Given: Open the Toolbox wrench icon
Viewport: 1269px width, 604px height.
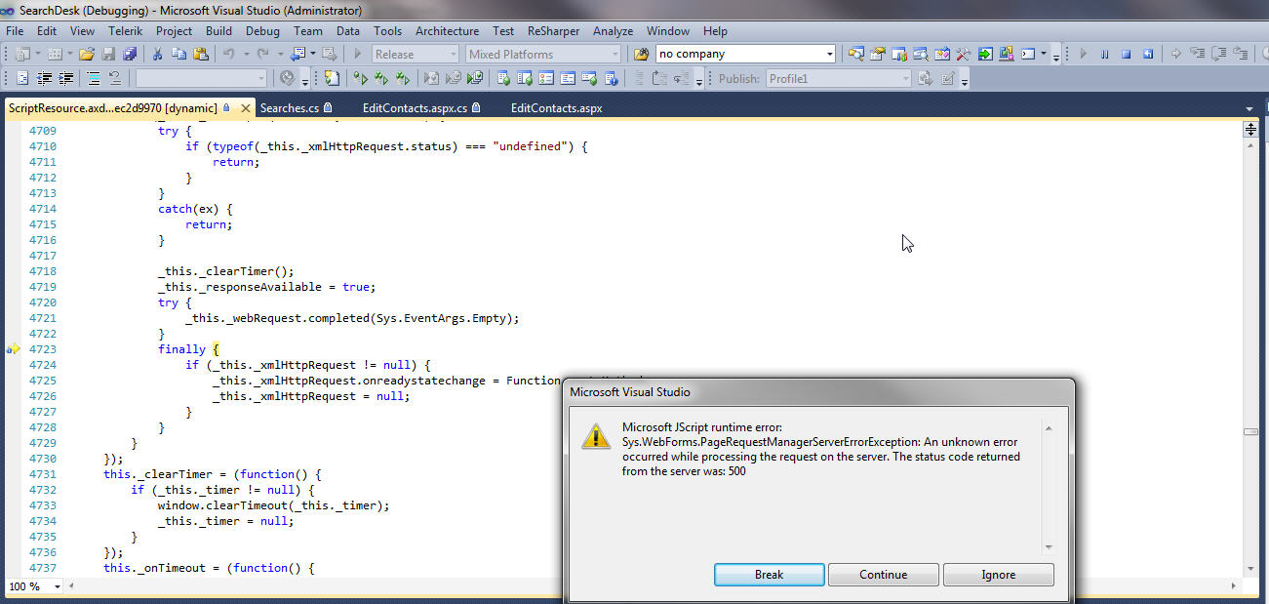Looking at the screenshot, I should pos(963,55).
